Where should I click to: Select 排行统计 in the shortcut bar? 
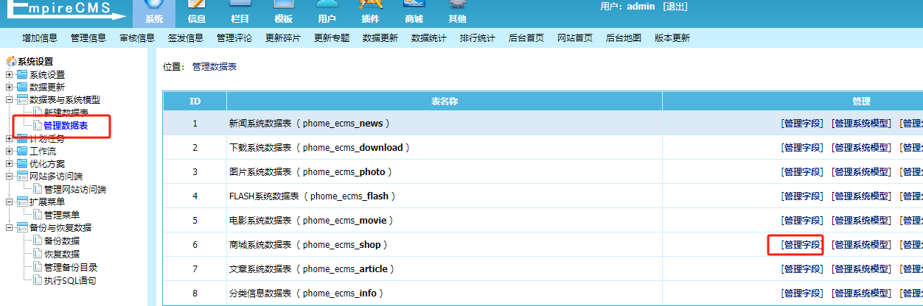(478, 38)
